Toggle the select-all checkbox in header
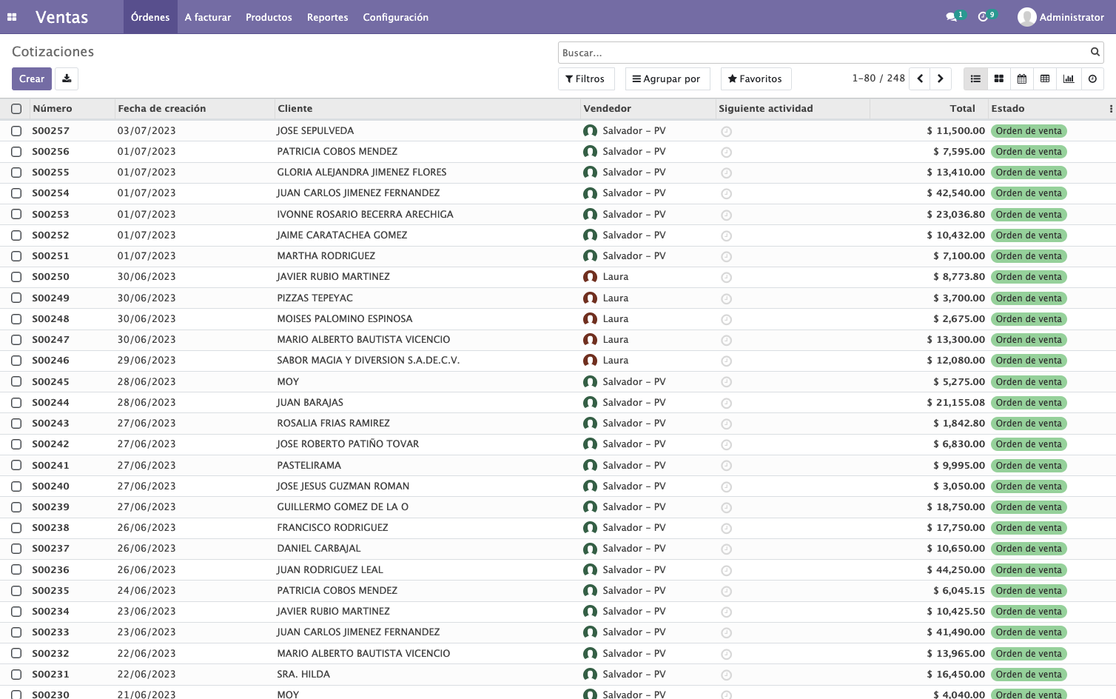This screenshot has width=1116, height=699. 16,109
